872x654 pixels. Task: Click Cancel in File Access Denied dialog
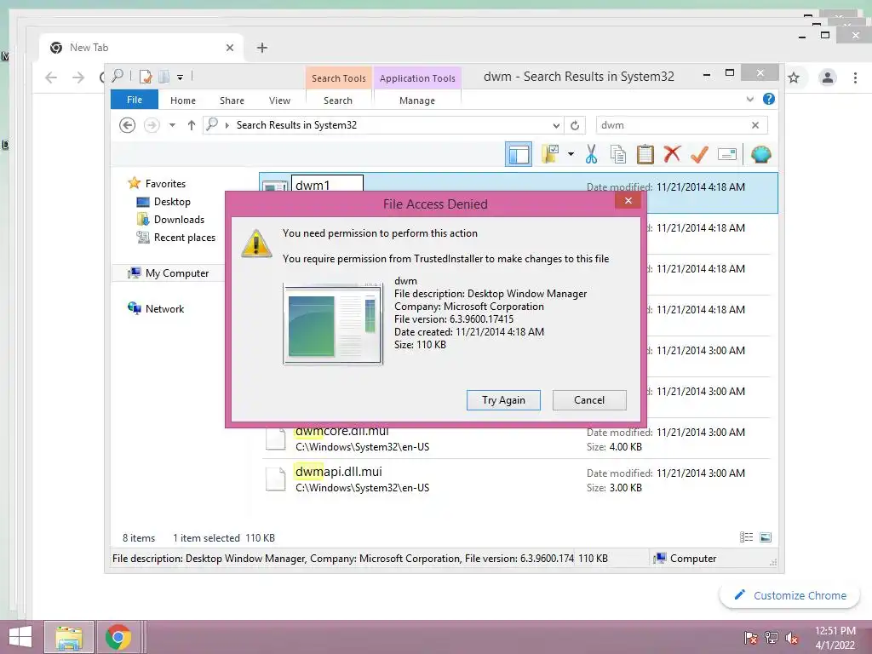pyautogui.click(x=589, y=400)
